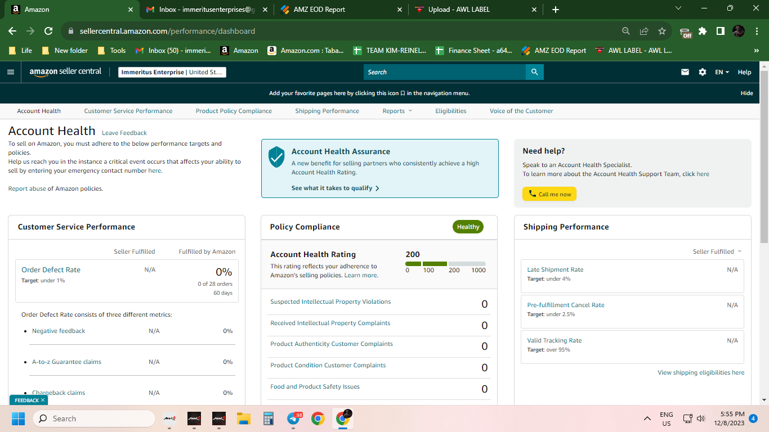Screen dimensions: 769x432
Task: Open Received Intellectual Property Complaints
Action: 330,323
